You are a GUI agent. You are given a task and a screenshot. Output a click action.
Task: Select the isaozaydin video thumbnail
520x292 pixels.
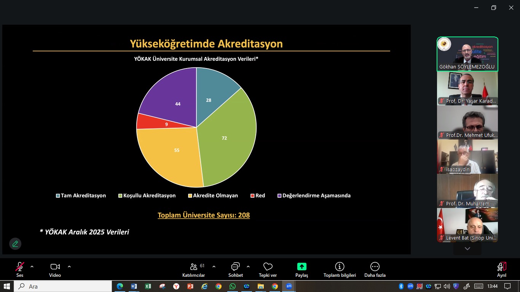[x=467, y=157]
